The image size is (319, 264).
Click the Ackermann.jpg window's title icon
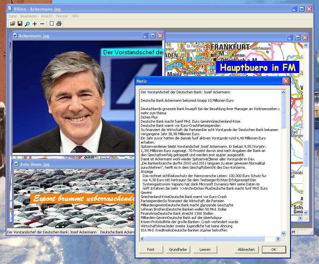coord(15,36)
